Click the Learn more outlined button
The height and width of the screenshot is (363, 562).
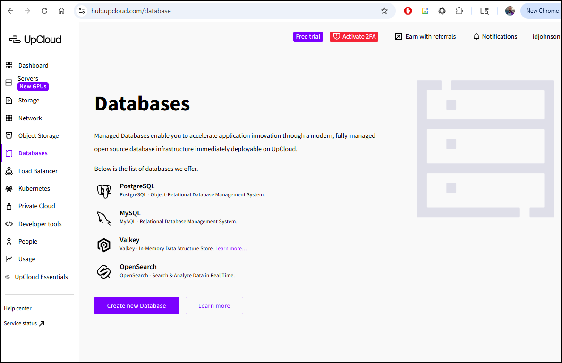point(214,306)
